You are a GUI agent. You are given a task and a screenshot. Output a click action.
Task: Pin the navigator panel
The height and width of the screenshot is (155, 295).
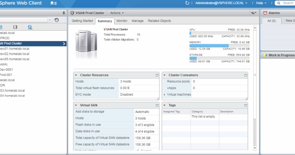coord(64,13)
